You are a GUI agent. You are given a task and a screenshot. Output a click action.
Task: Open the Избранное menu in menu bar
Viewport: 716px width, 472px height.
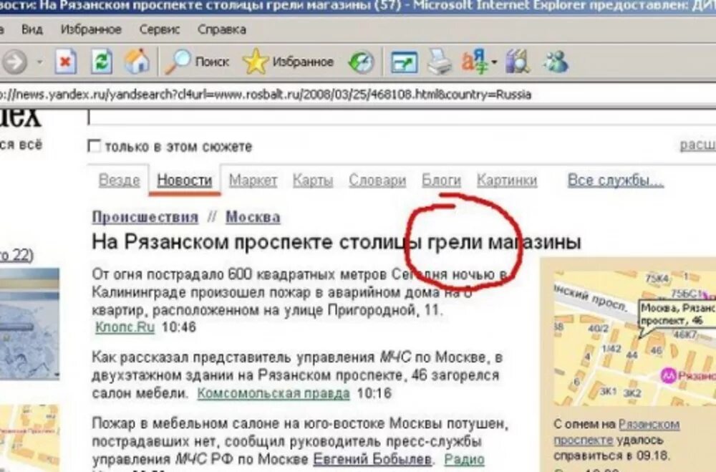[91, 29]
